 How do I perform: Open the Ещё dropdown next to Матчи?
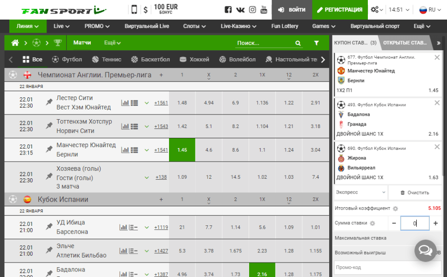[x=112, y=43]
